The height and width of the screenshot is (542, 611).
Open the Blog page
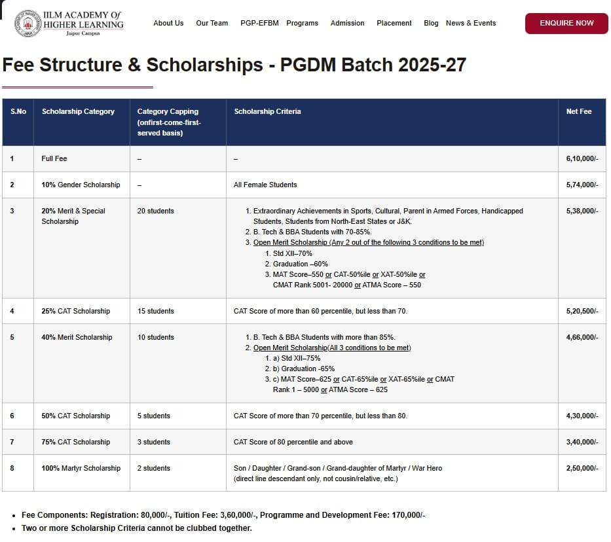pos(431,23)
